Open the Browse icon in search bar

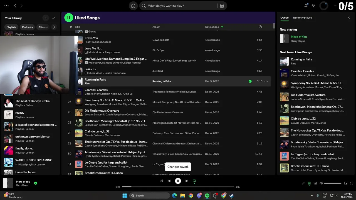[x=222, y=6]
